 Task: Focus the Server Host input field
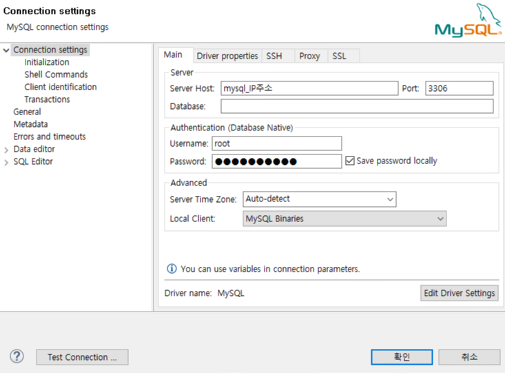(309, 88)
